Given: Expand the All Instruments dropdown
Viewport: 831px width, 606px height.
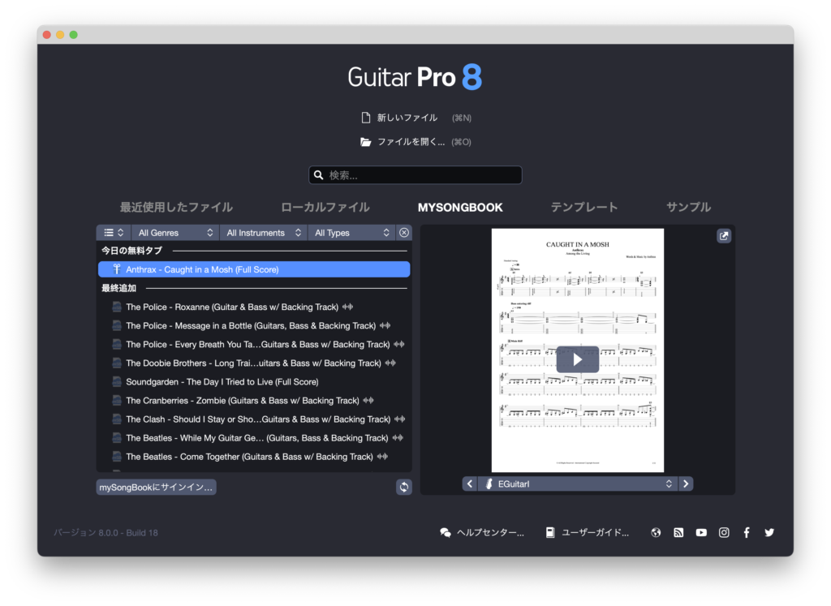Looking at the screenshot, I should 263,233.
